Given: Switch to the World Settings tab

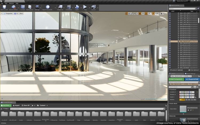Looking at the screenshot, I should point(191,74).
